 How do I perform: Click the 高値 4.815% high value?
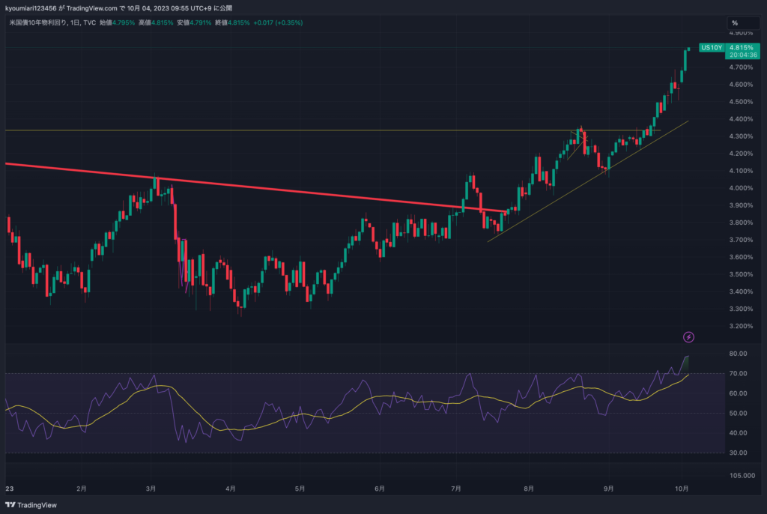click(156, 22)
